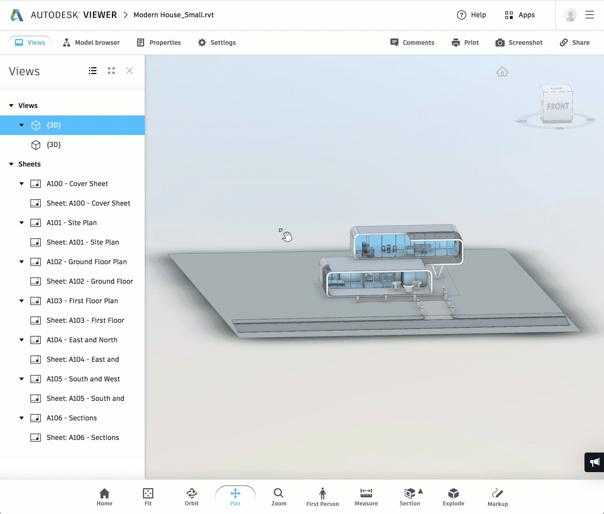
Task: Click the Share button
Action: 574,42
